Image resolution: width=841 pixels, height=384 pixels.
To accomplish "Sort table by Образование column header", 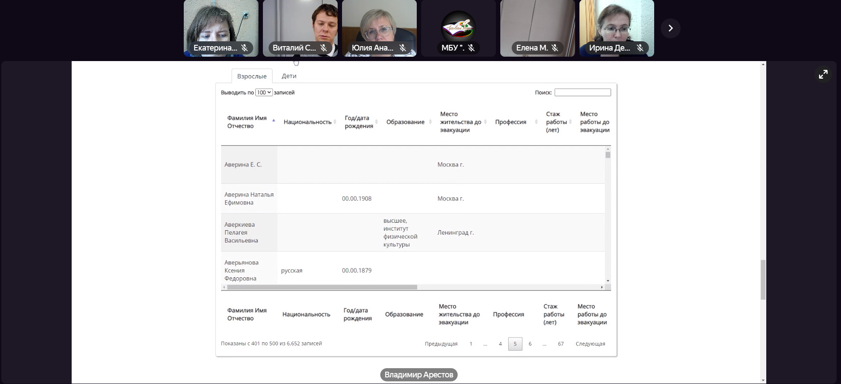I will click(x=405, y=122).
